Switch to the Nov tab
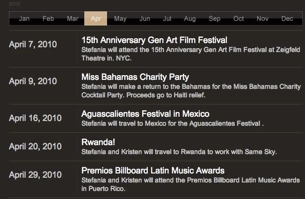305x199 pixels. 262,18
